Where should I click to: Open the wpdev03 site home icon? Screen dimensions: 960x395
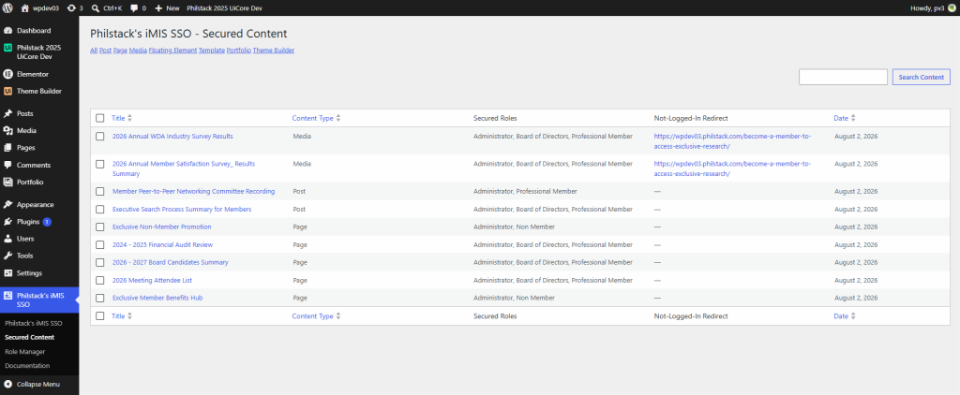click(x=25, y=7)
